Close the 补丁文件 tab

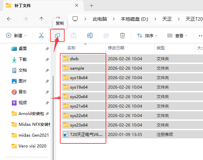pyautogui.click(x=77, y=5)
